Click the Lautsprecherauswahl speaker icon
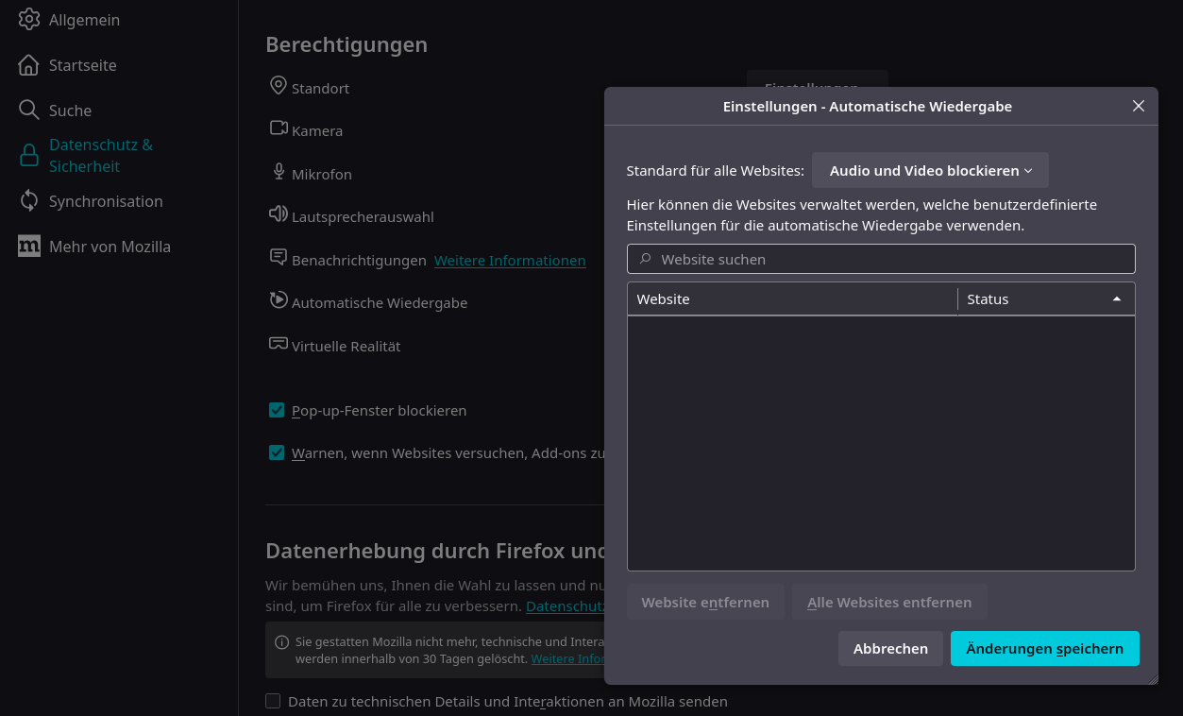The image size is (1183, 716). (278, 215)
